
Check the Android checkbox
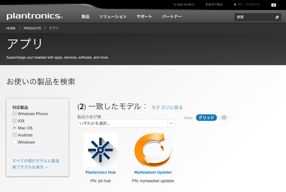pyautogui.click(x=15, y=135)
